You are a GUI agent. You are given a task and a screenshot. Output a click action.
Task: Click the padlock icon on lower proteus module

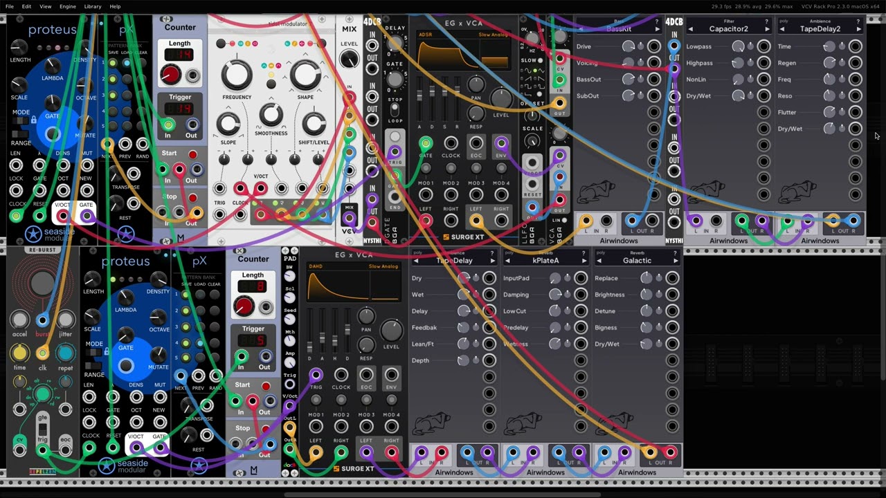107,351
